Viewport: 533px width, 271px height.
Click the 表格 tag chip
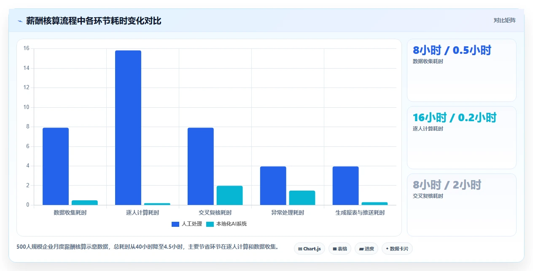340,249
